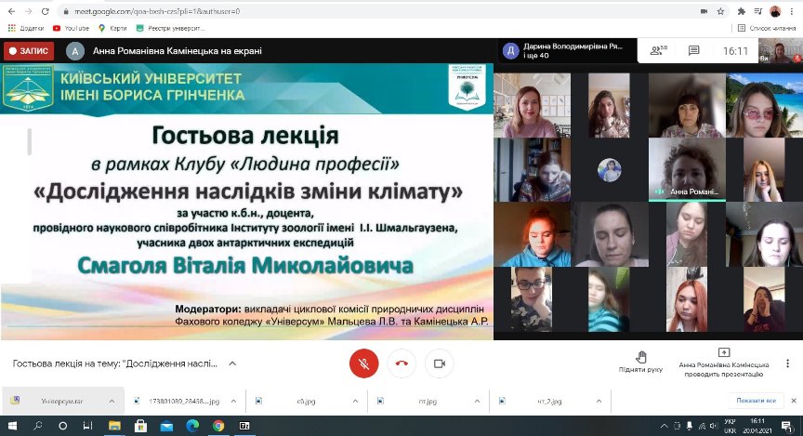This screenshot has width=803, height=436.
Task: Click the red ЗАПИС recording indicator
Action: [x=29, y=51]
